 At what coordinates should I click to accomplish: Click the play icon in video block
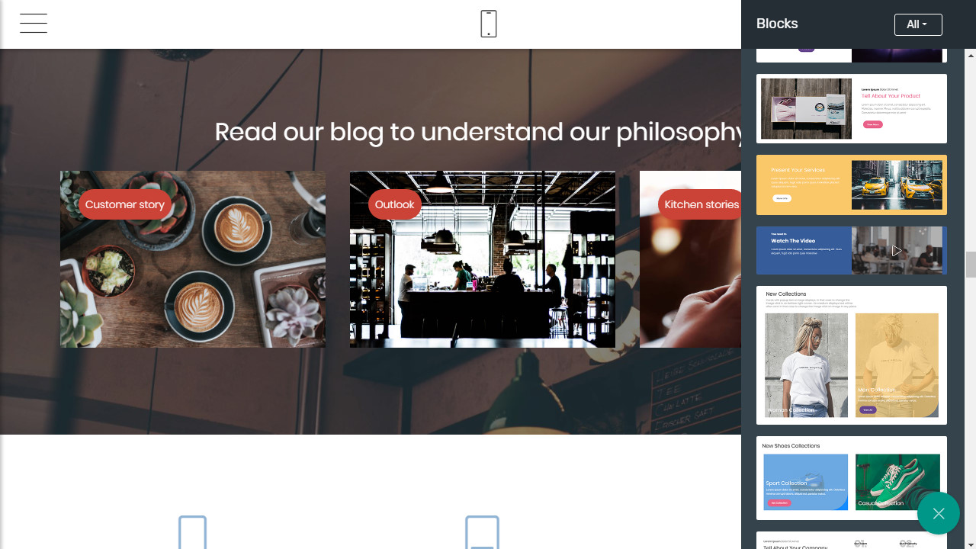(x=897, y=250)
